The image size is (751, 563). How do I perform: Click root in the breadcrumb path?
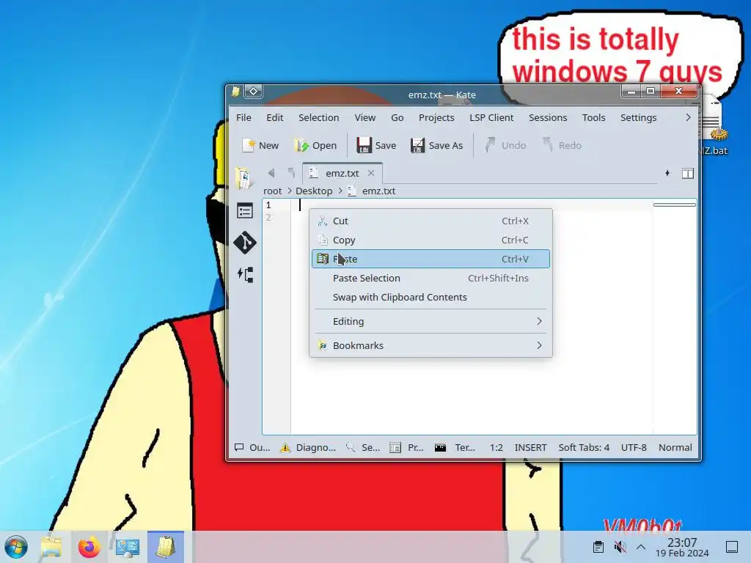pyautogui.click(x=273, y=191)
